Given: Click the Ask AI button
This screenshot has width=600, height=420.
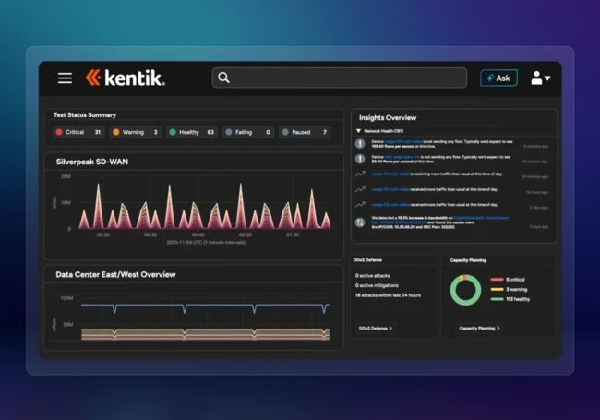Looking at the screenshot, I should point(498,78).
